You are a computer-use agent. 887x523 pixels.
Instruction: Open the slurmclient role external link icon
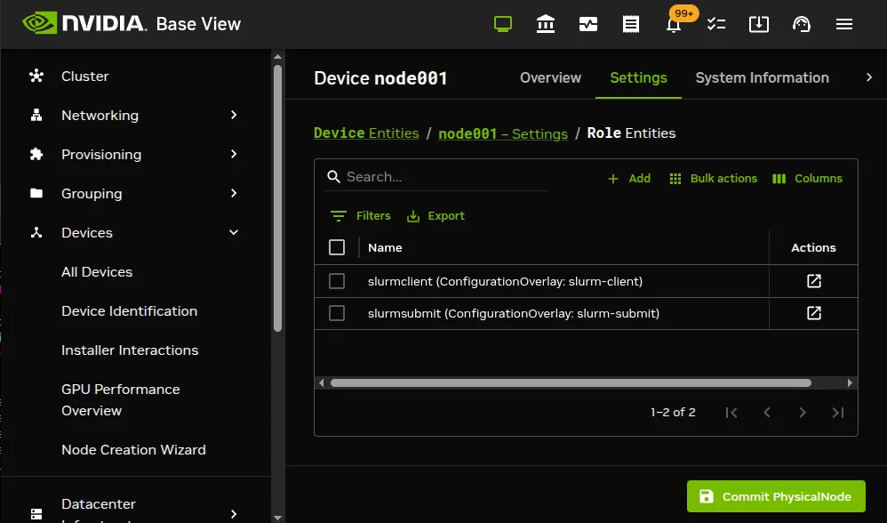(813, 281)
